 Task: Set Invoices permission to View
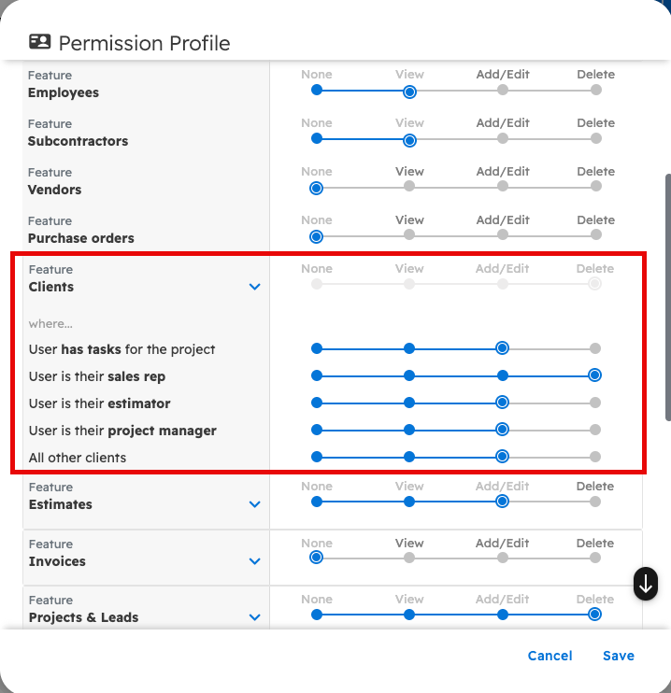click(x=409, y=558)
